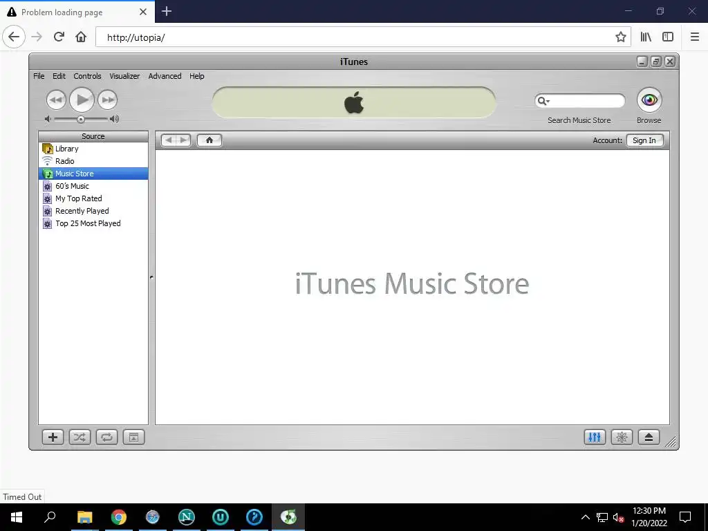Go to the Music Store home
The image size is (708, 531).
209,140
